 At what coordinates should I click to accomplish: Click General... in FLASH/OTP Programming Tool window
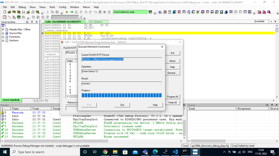pos(172,73)
